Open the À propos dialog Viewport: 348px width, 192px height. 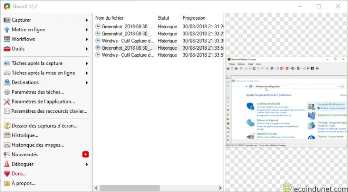tap(46, 183)
